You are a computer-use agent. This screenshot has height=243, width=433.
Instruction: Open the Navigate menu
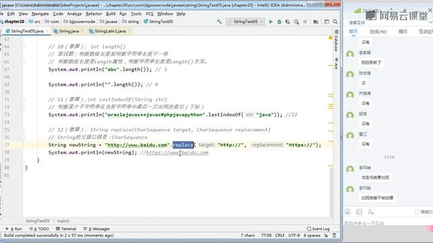40,13
